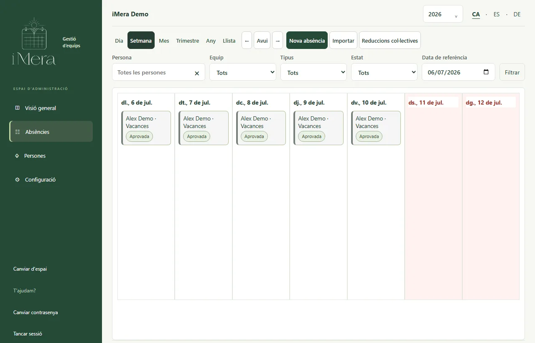The width and height of the screenshot is (535, 343).
Task: Switch to the Trimestre view
Action: (x=188, y=41)
